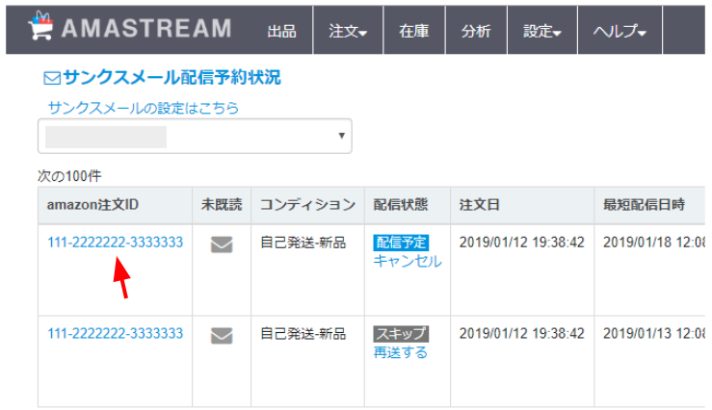The width and height of the screenshot is (712, 410).
Task: Click the 再送する link
Action: 401,352
